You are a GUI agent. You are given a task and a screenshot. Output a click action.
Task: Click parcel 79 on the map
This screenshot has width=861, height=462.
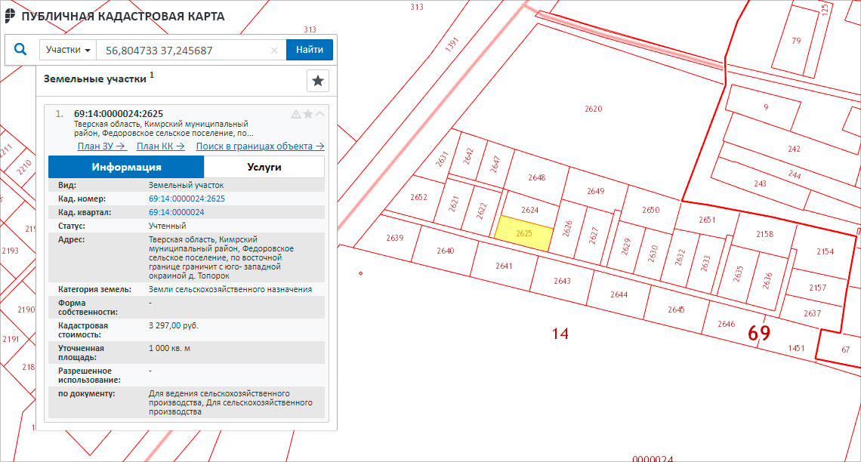click(795, 41)
